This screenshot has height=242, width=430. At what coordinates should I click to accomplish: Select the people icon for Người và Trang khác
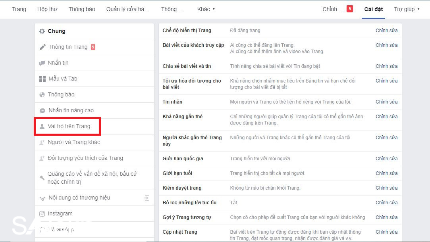point(42,142)
